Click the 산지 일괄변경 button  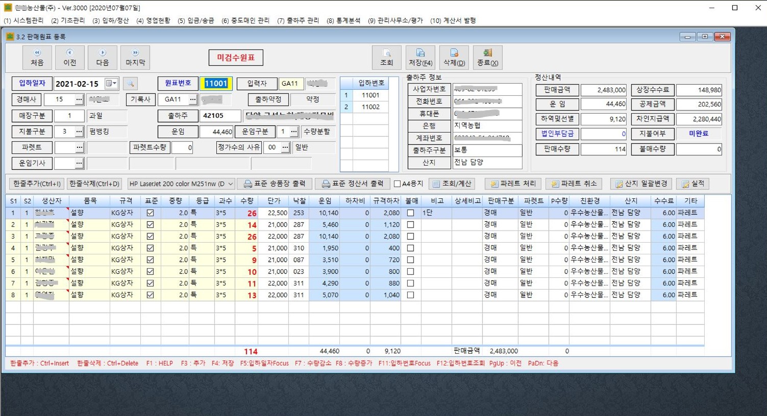click(641, 184)
